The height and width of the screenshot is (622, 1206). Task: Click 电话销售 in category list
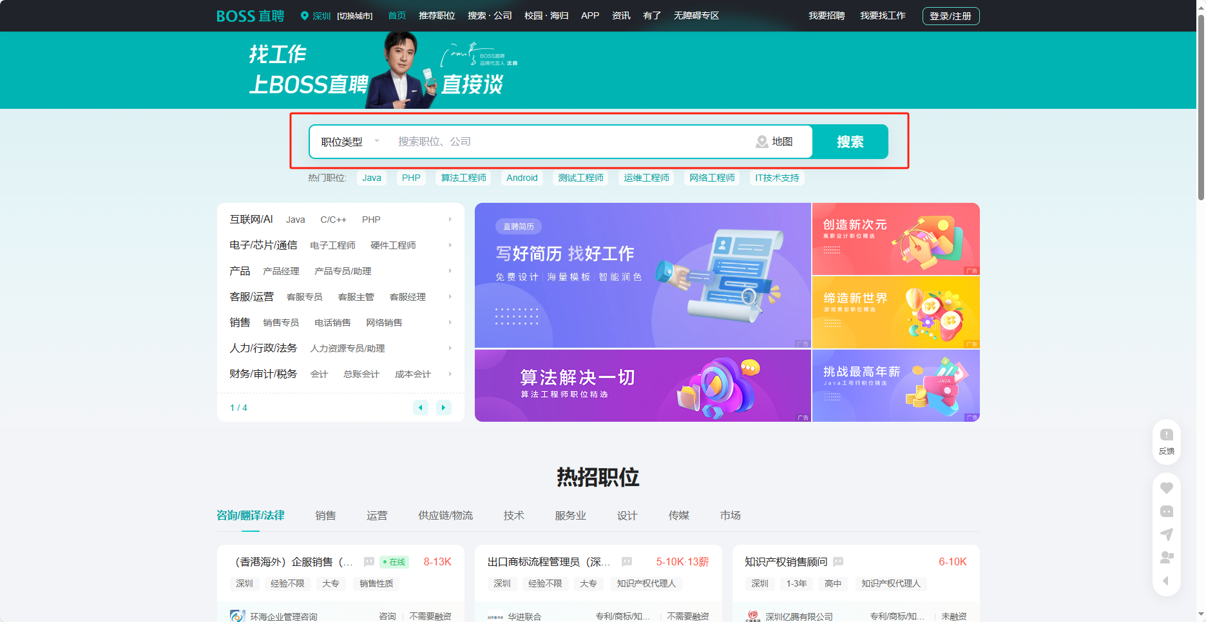pos(332,323)
